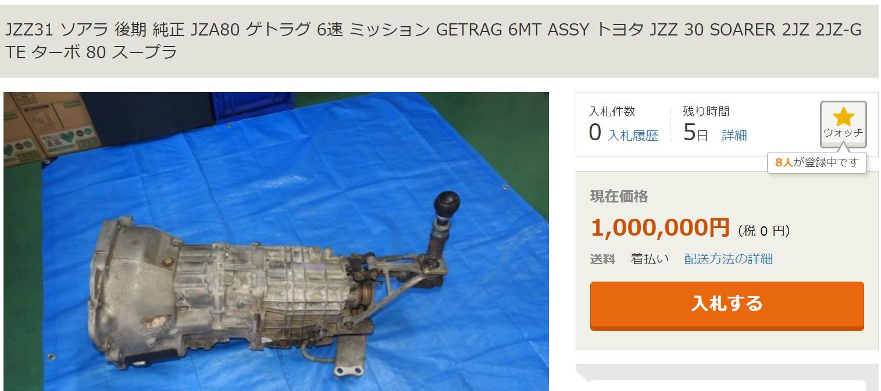
Task: View 配送方法の詳細 shipping details
Action: [729, 259]
